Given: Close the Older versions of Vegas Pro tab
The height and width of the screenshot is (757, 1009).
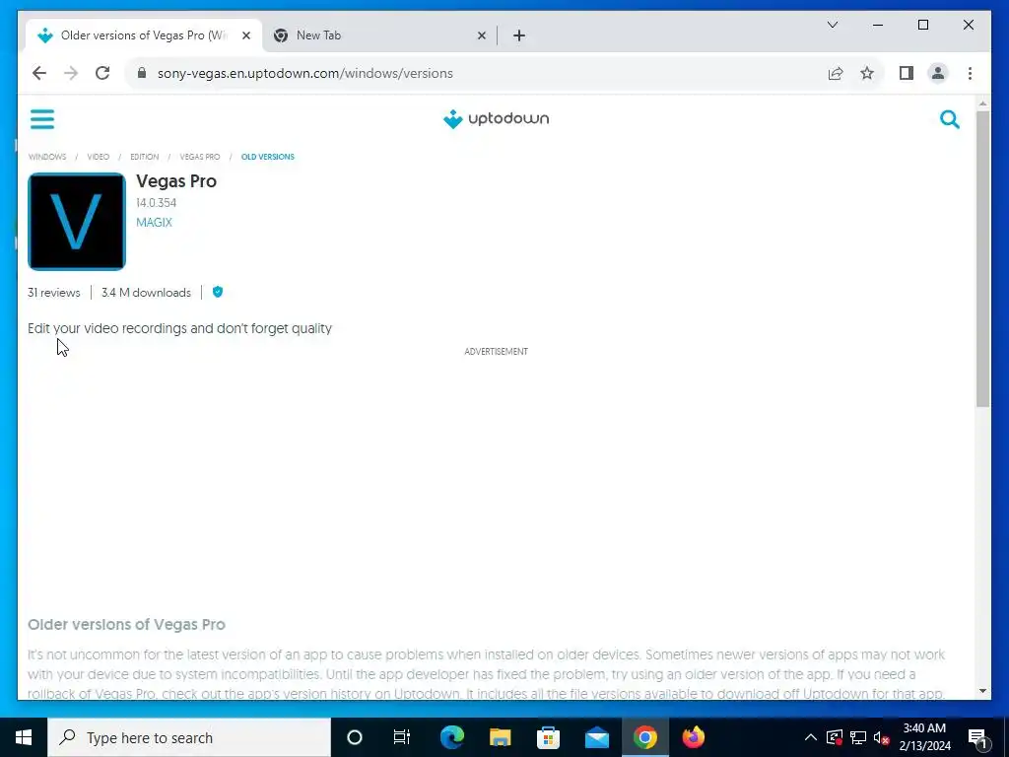Looking at the screenshot, I should [245, 35].
